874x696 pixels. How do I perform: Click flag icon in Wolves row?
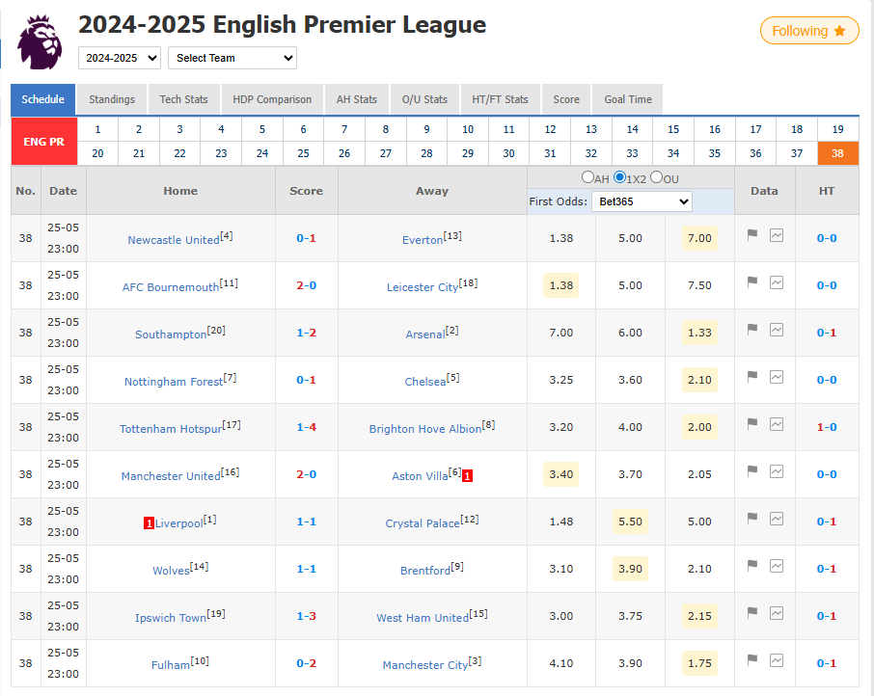[x=752, y=566]
